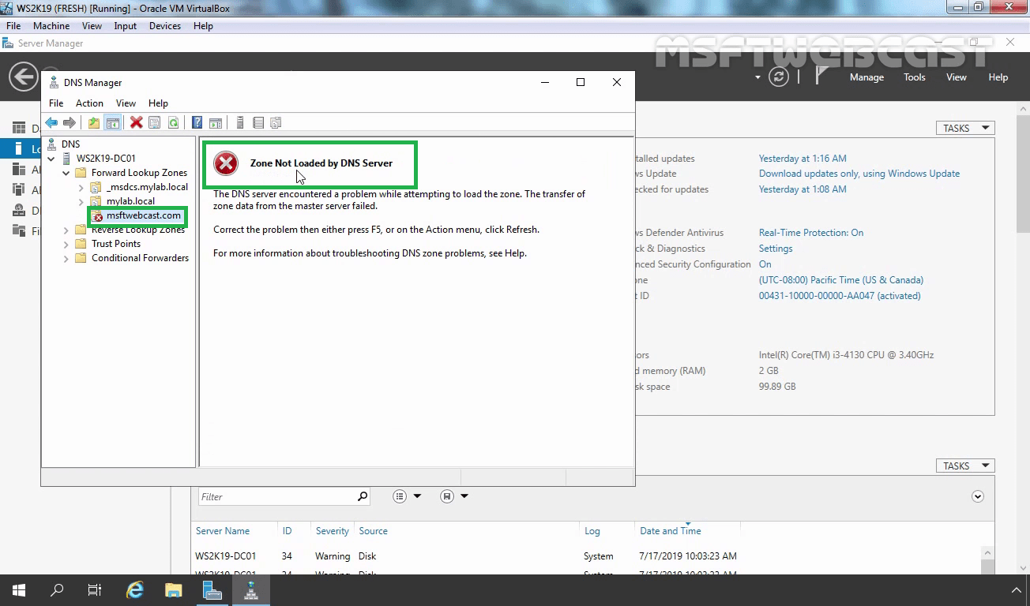The width and height of the screenshot is (1030, 606).
Task: Select the DNS root node
Action: tap(70, 144)
